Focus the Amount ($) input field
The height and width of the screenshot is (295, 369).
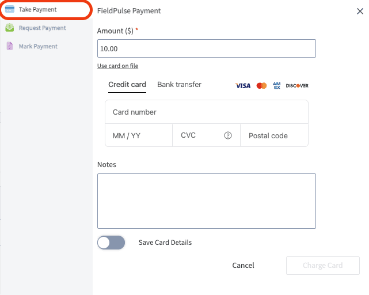pyautogui.click(x=206, y=49)
